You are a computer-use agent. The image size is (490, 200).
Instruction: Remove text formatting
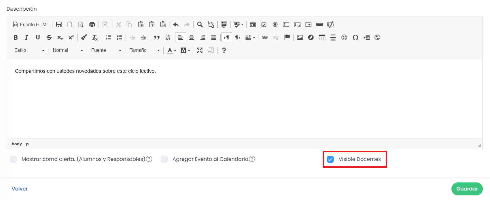[x=95, y=37]
